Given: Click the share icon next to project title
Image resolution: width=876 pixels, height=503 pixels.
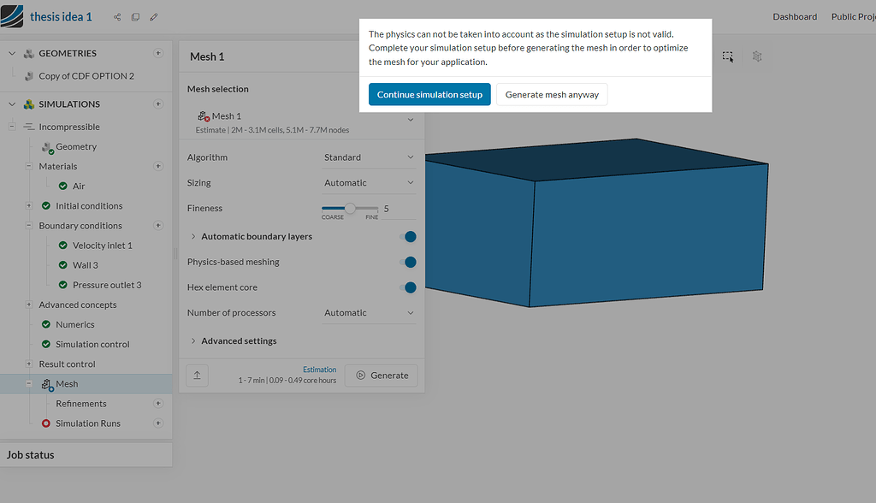Looking at the screenshot, I should pos(117,16).
